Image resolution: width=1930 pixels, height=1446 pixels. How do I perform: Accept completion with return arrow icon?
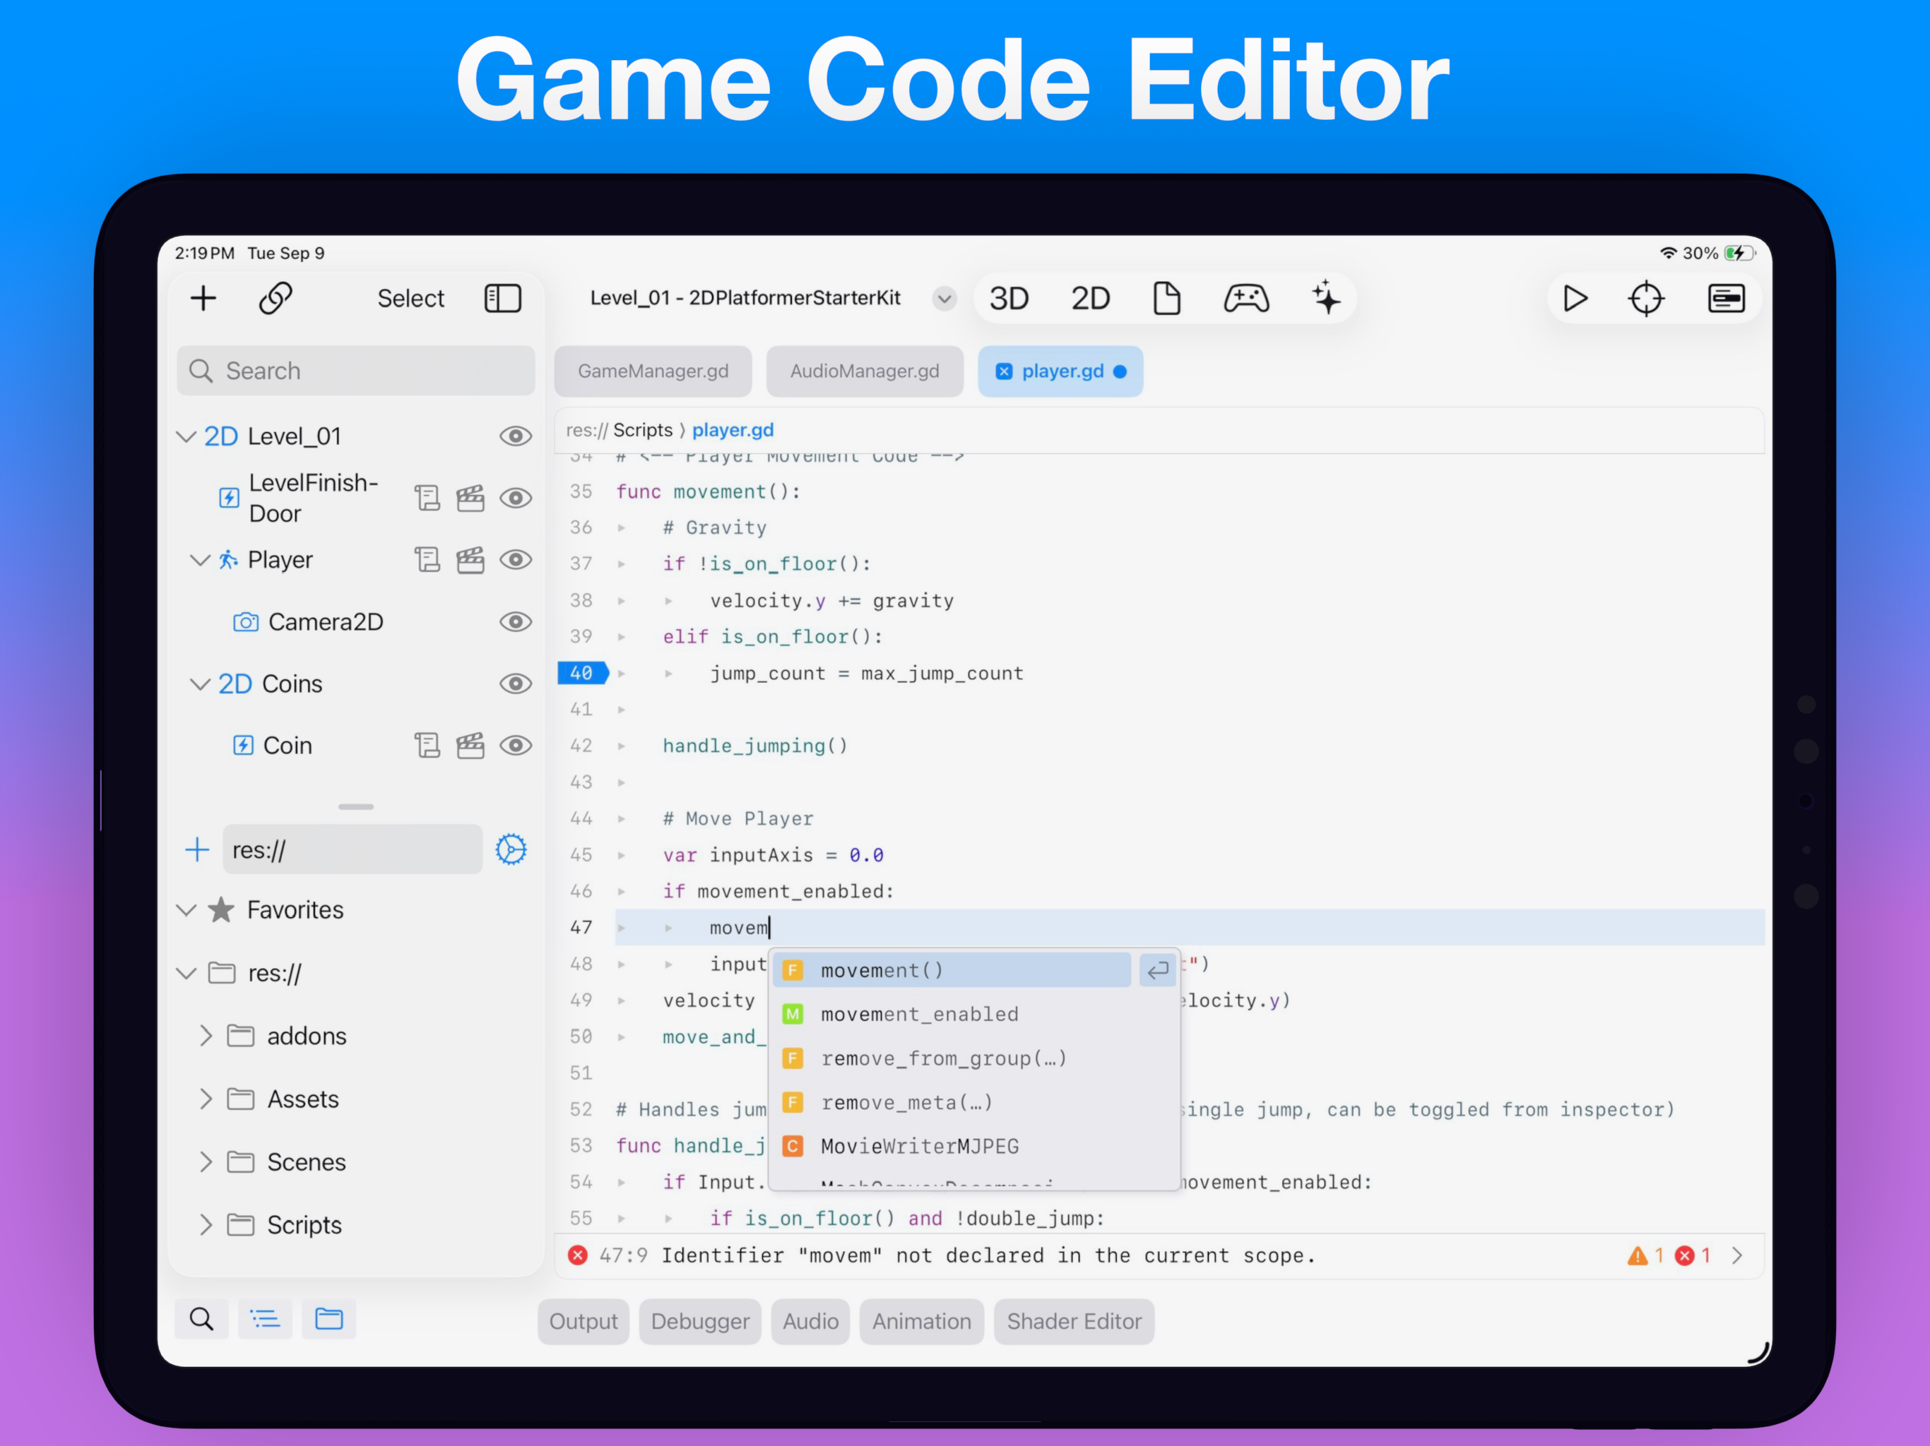(x=1158, y=971)
